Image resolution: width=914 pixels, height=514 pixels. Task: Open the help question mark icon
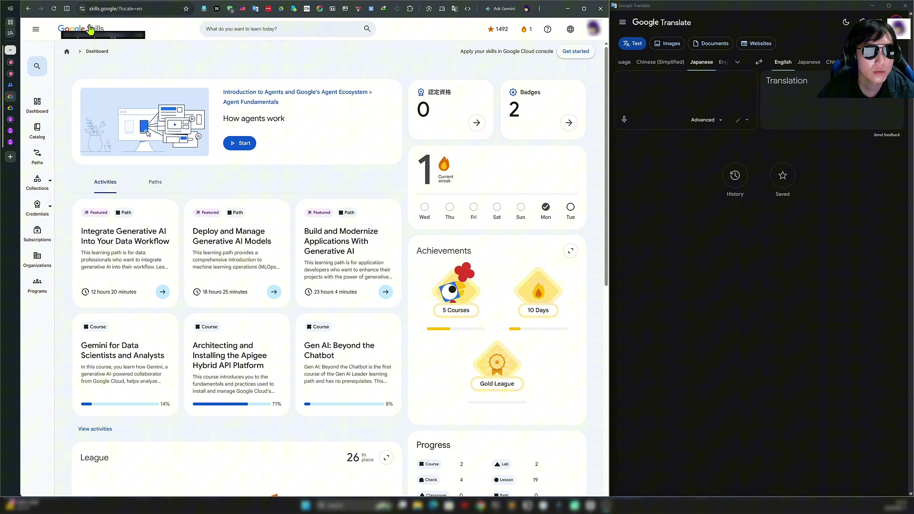(547, 29)
